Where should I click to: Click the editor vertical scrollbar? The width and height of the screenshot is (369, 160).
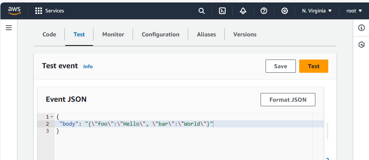click(x=327, y=131)
